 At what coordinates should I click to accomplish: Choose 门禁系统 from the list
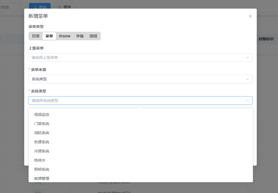click(x=141, y=124)
